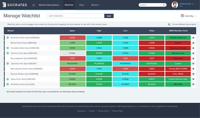200x118 pixels.
Task: Remove Japanese Yen Spot row
Action: (x=193, y=64)
